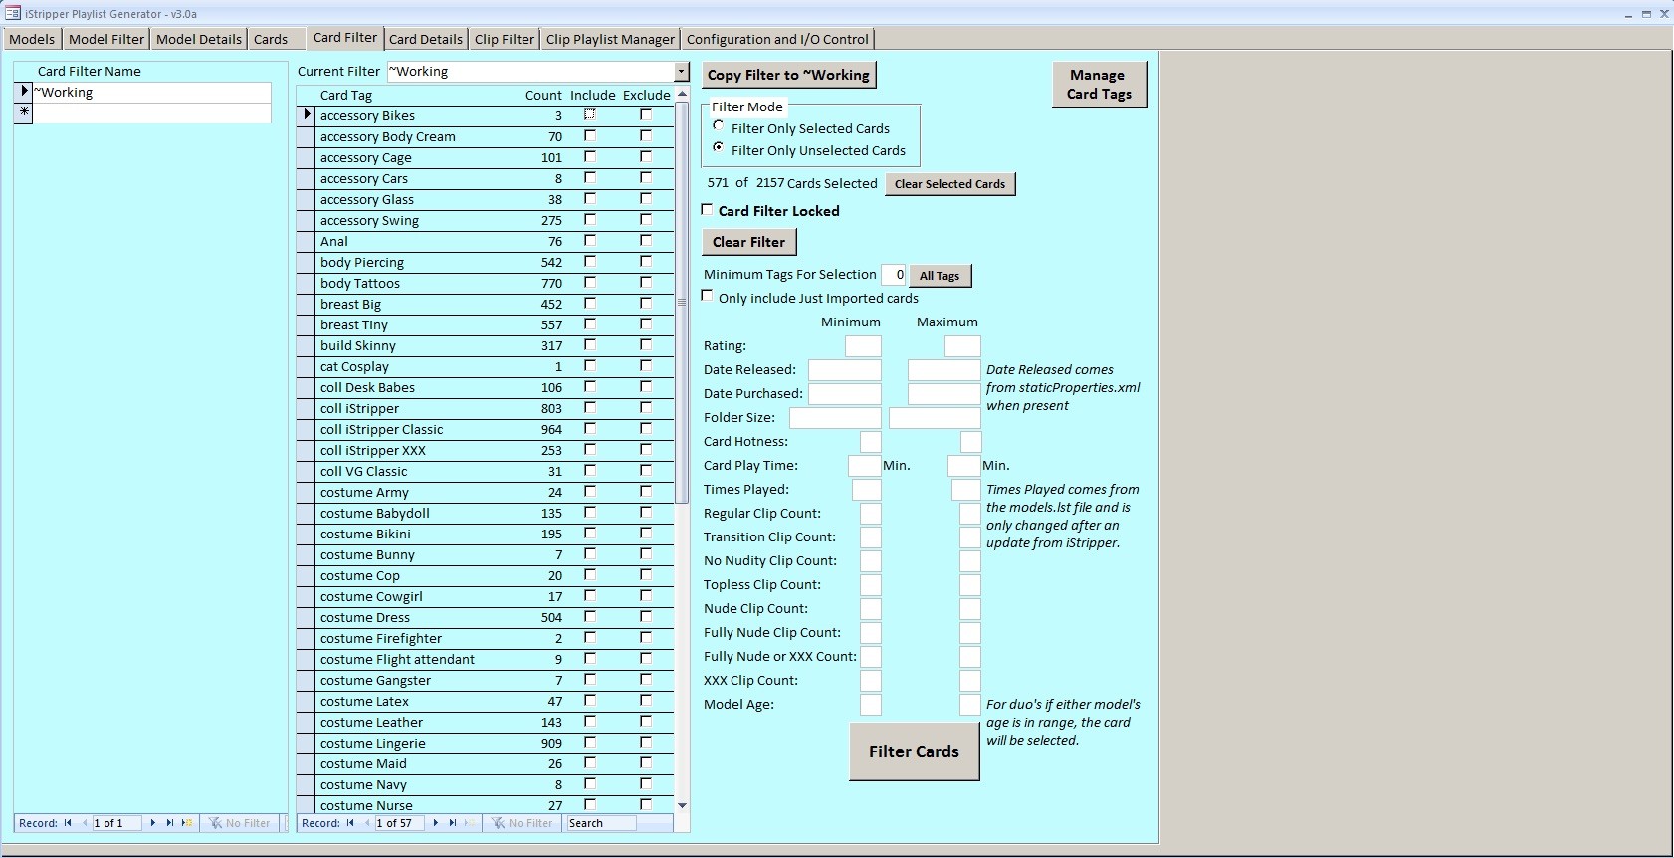
Task: Click the Search box under Card Tag list
Action: [601, 823]
